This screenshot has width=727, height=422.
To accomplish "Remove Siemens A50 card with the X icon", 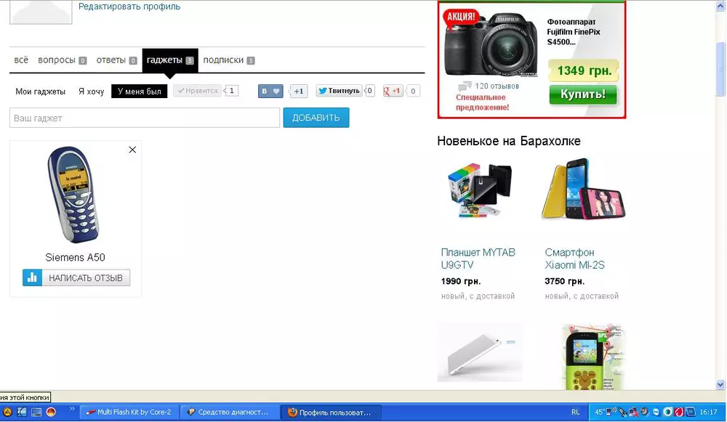I will pos(132,150).
